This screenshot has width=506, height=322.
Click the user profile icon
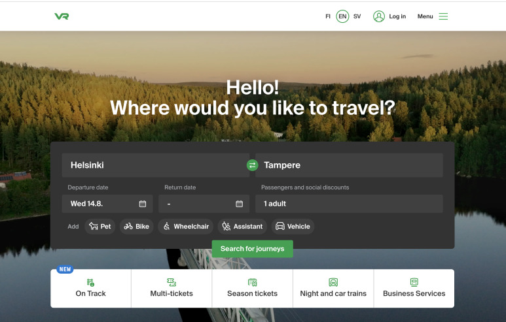click(x=379, y=16)
